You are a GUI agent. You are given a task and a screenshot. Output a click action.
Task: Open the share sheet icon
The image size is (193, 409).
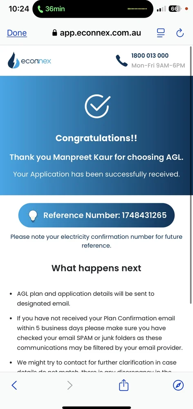(x=124, y=385)
